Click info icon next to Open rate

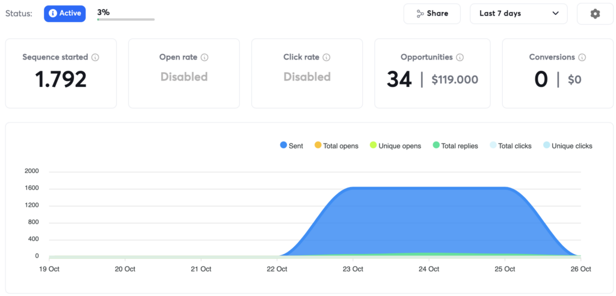(205, 58)
